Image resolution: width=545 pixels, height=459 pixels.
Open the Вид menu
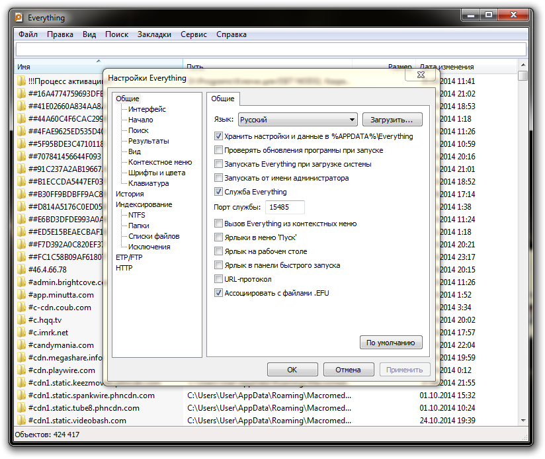[x=89, y=34]
